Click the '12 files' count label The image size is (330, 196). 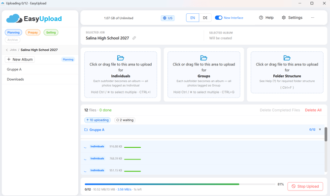click(90, 110)
